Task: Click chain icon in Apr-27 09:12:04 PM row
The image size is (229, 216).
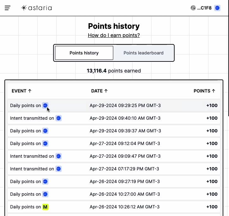Action: pos(45,143)
